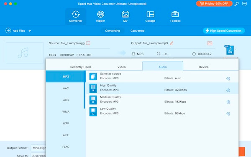
Task: Select AC3 in format list
Action: click(x=66, y=100)
